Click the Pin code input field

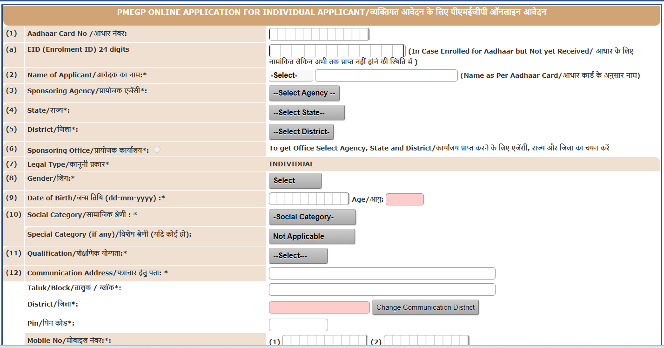click(x=298, y=325)
